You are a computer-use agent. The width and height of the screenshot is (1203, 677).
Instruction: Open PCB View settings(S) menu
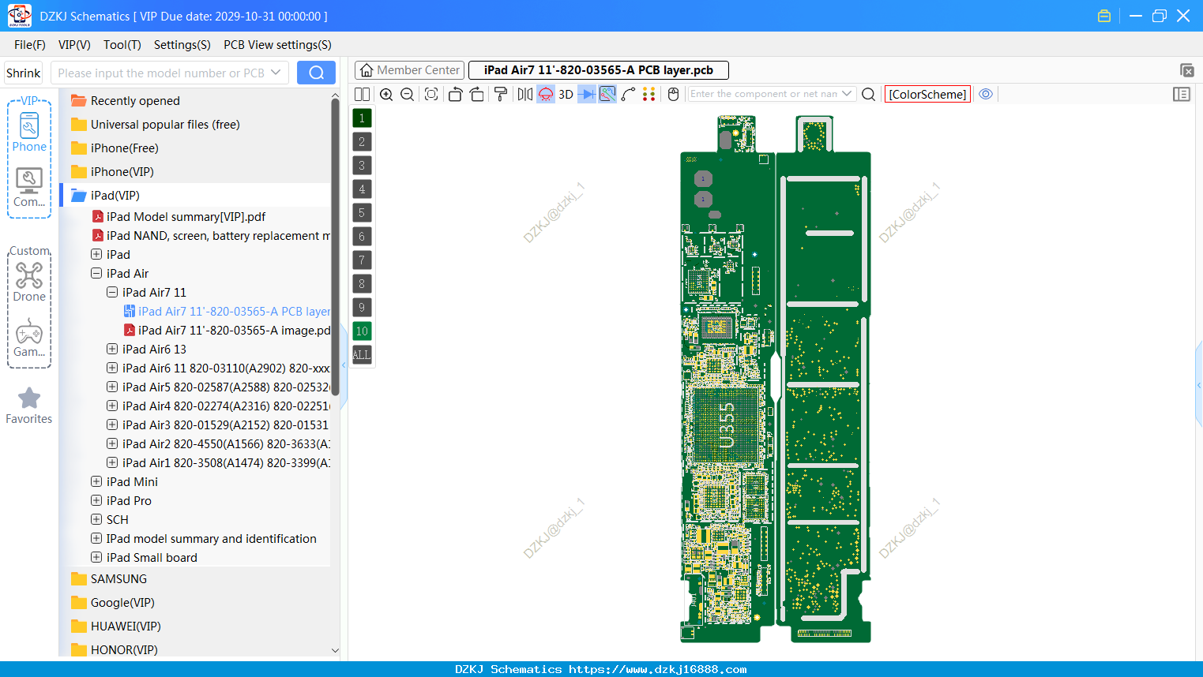point(277,45)
